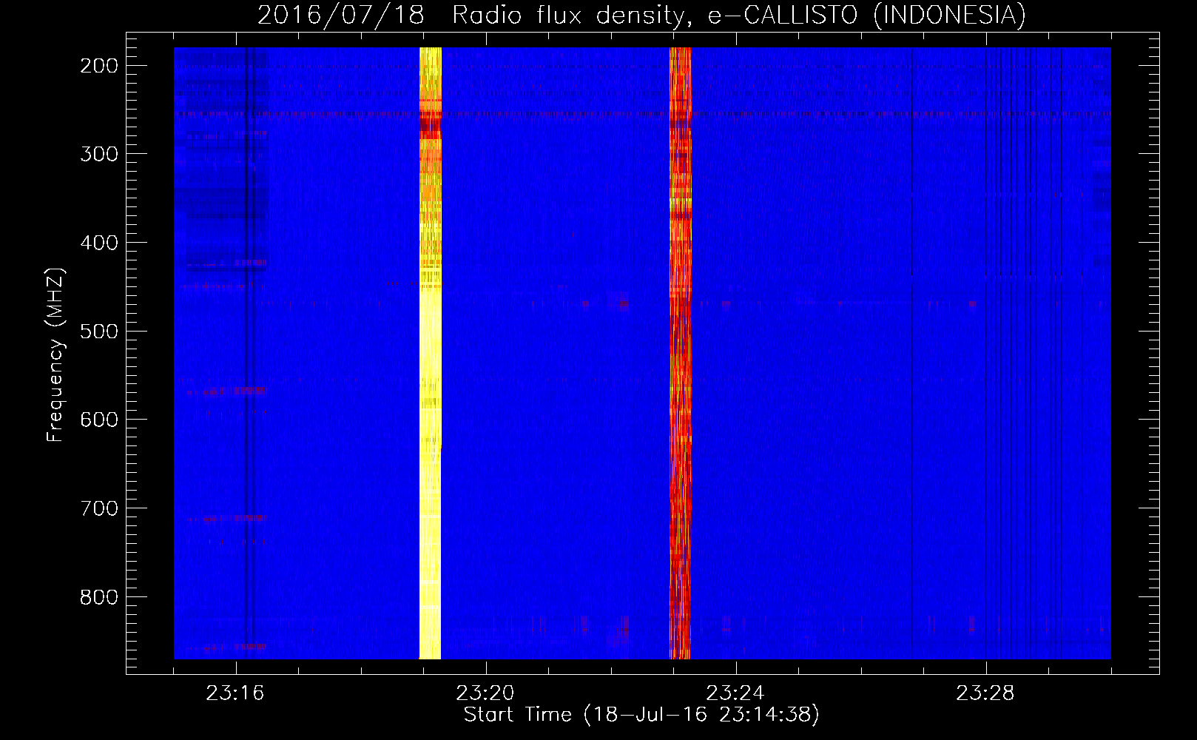Click the 23:24 time tick label
This screenshot has width=1197, height=740.
(x=735, y=693)
